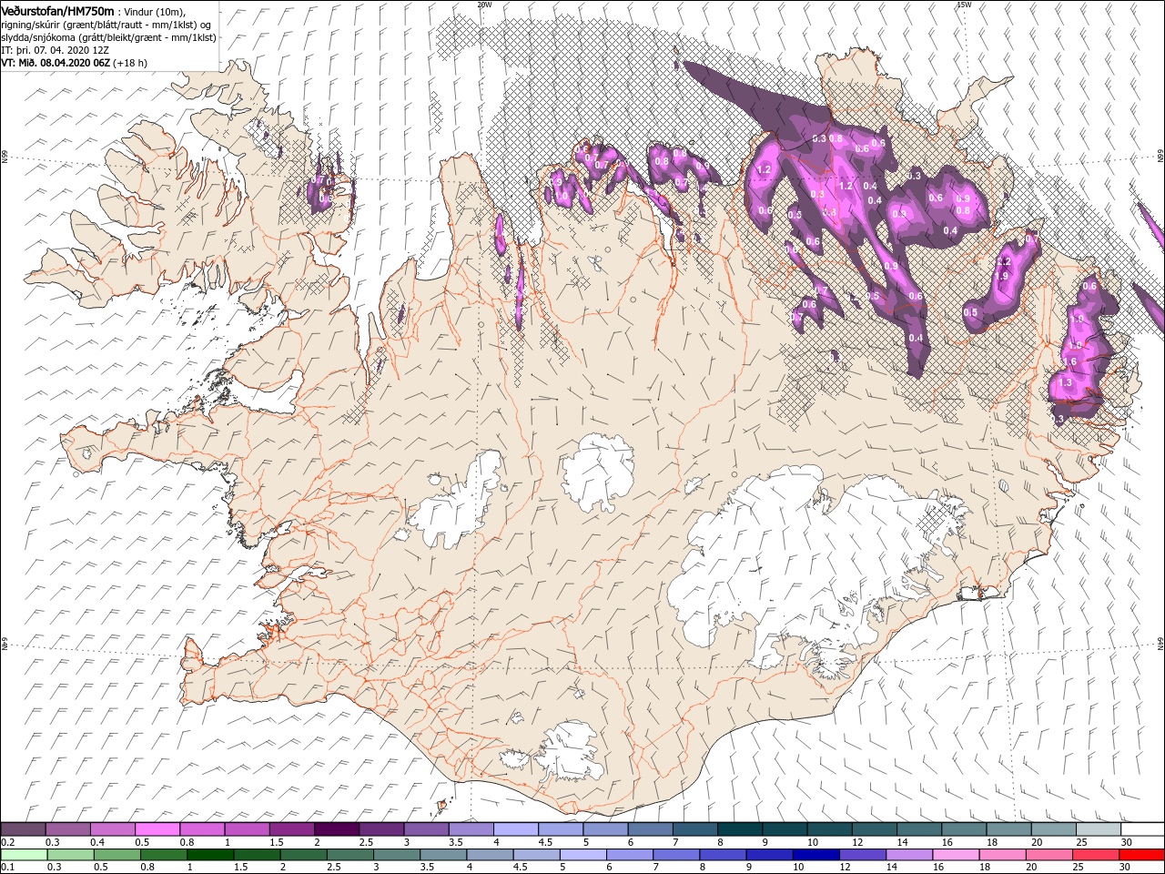Click the Veðurstofan/HM750m title text
Image resolution: width=1165 pixels, height=874 pixels.
click(x=57, y=10)
